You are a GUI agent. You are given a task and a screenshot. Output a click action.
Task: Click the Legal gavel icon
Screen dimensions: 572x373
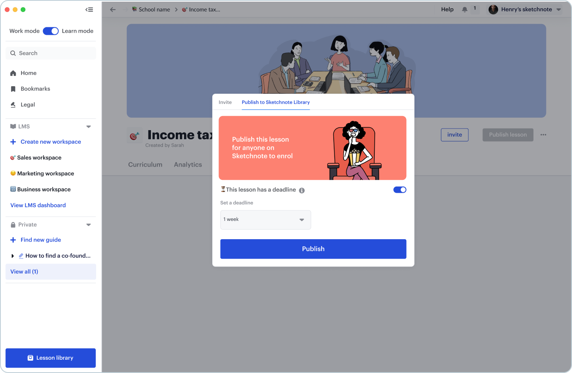(x=13, y=105)
